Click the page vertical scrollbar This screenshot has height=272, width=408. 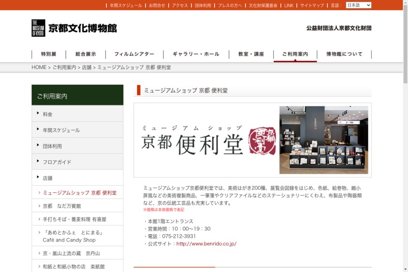point(405,153)
